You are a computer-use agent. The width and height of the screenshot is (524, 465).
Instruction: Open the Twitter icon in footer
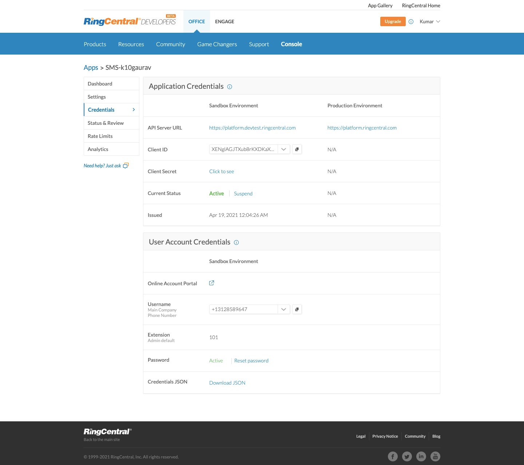407,456
